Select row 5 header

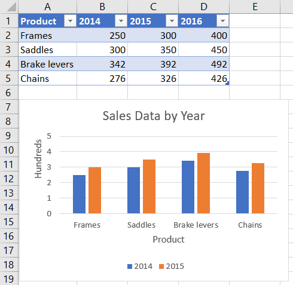point(9,78)
